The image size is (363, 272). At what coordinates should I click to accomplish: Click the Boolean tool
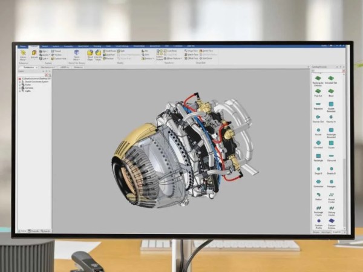[108, 59]
